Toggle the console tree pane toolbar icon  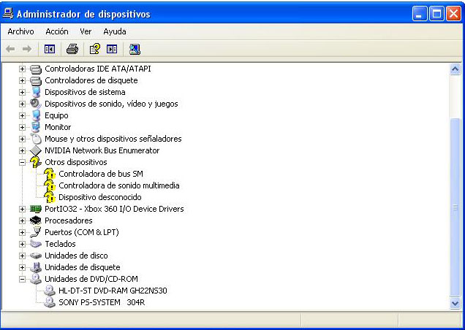point(50,49)
